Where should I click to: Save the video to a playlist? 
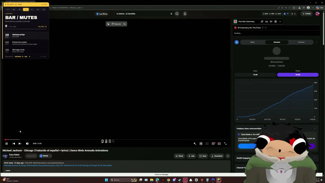[203, 156]
